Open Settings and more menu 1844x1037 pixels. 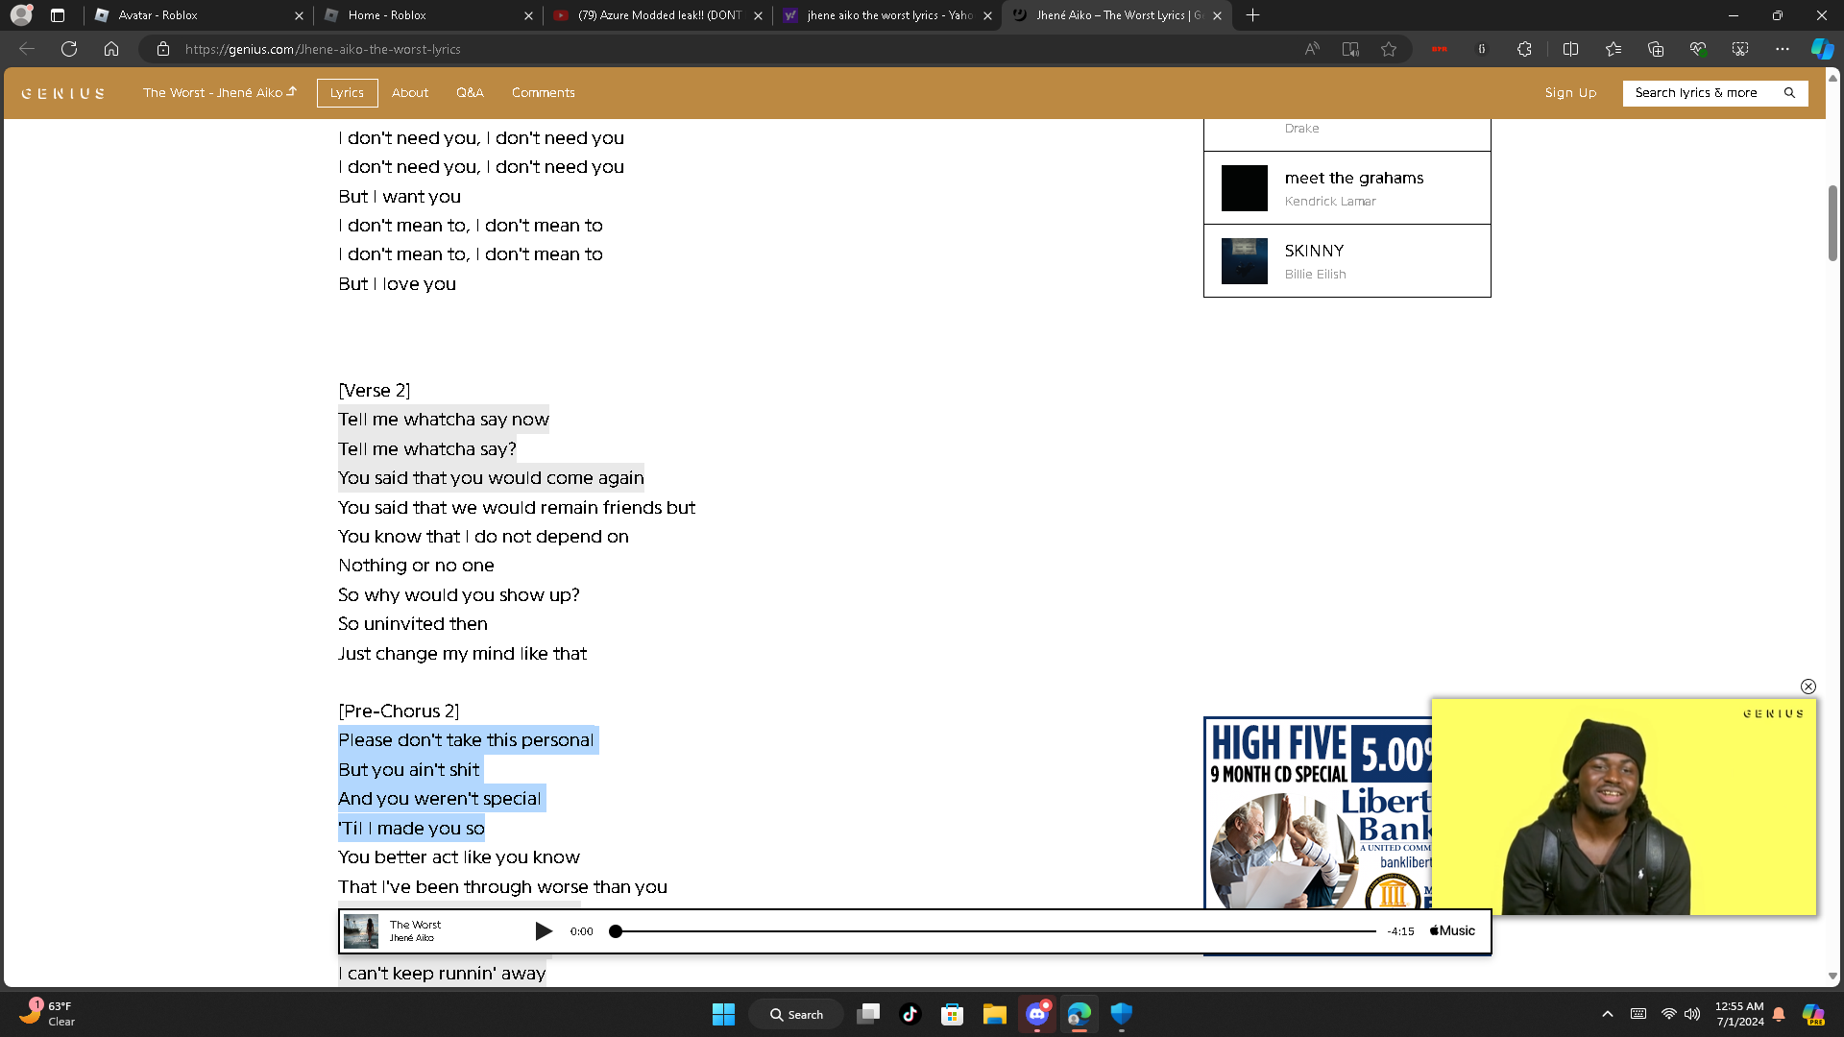pyautogui.click(x=1783, y=49)
